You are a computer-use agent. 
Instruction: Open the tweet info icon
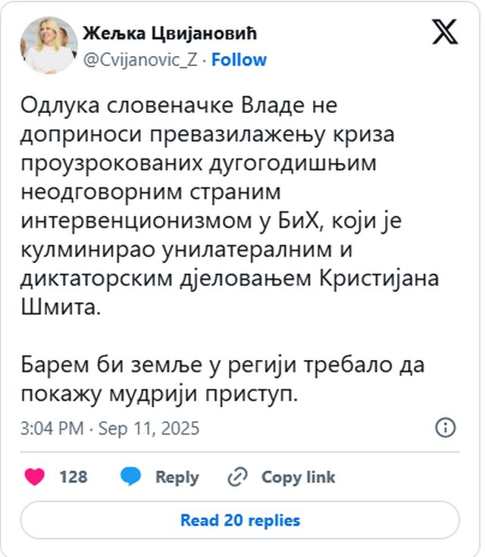(x=446, y=427)
